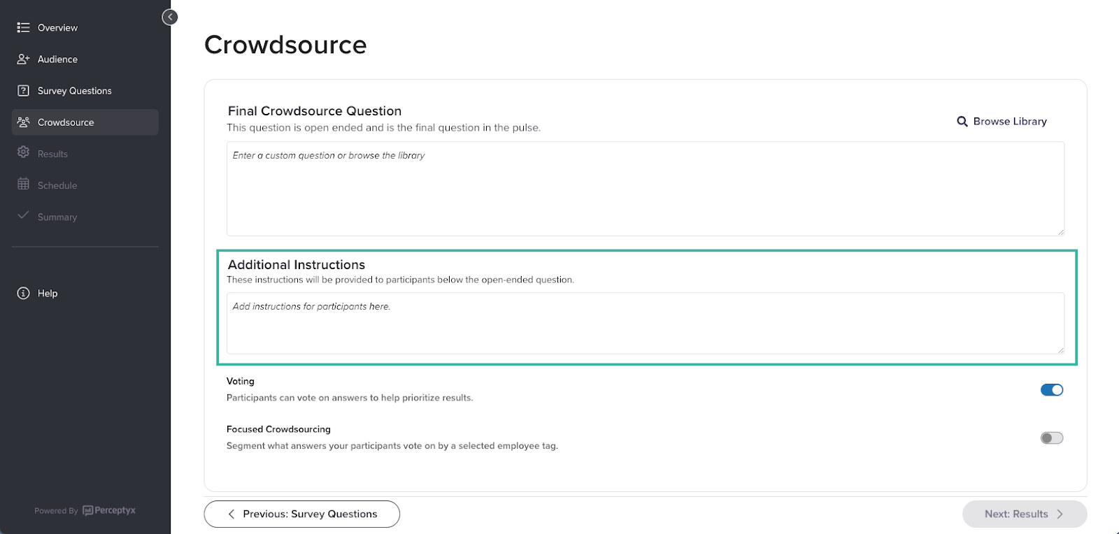Turn off the Voting toggle
1119x534 pixels.
1052,390
